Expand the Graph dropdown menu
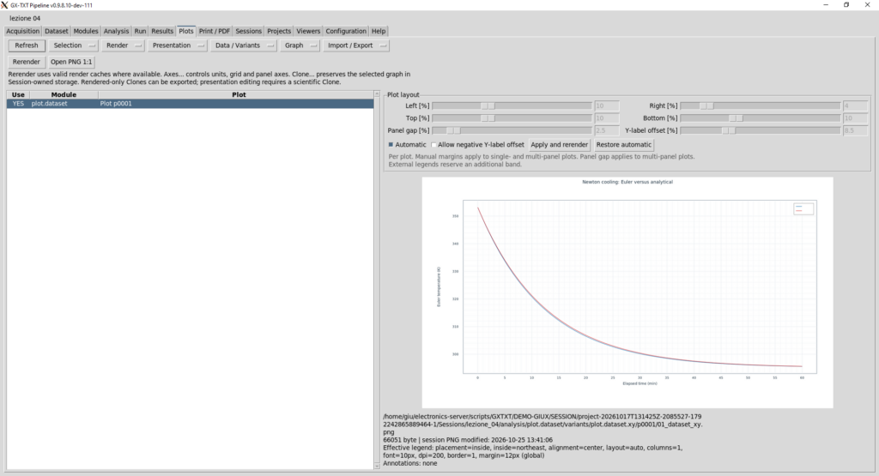 point(299,45)
